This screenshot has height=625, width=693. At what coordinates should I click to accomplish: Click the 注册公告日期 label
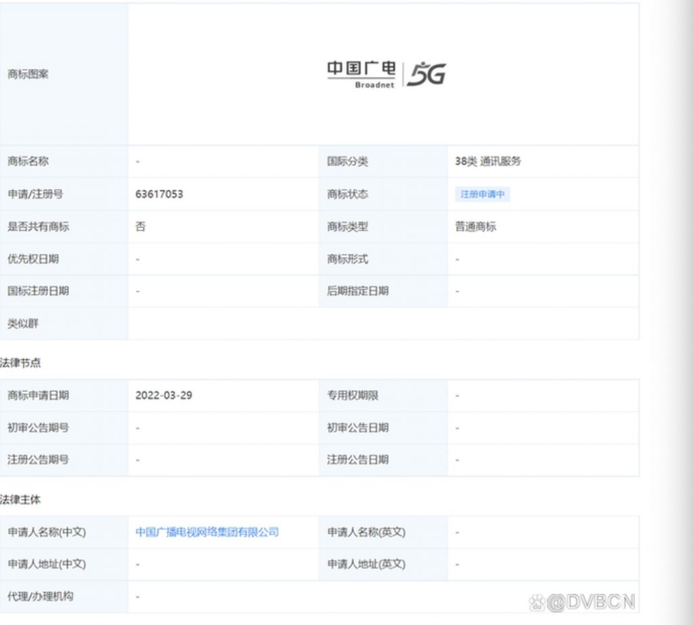coord(357,460)
